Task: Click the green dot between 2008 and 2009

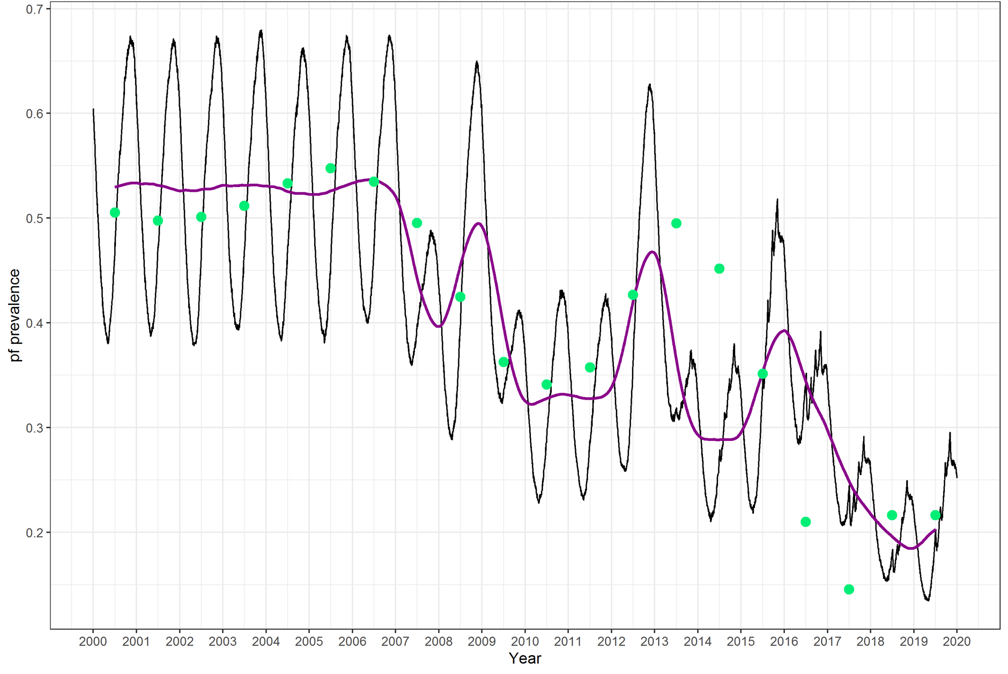Action: (460, 297)
